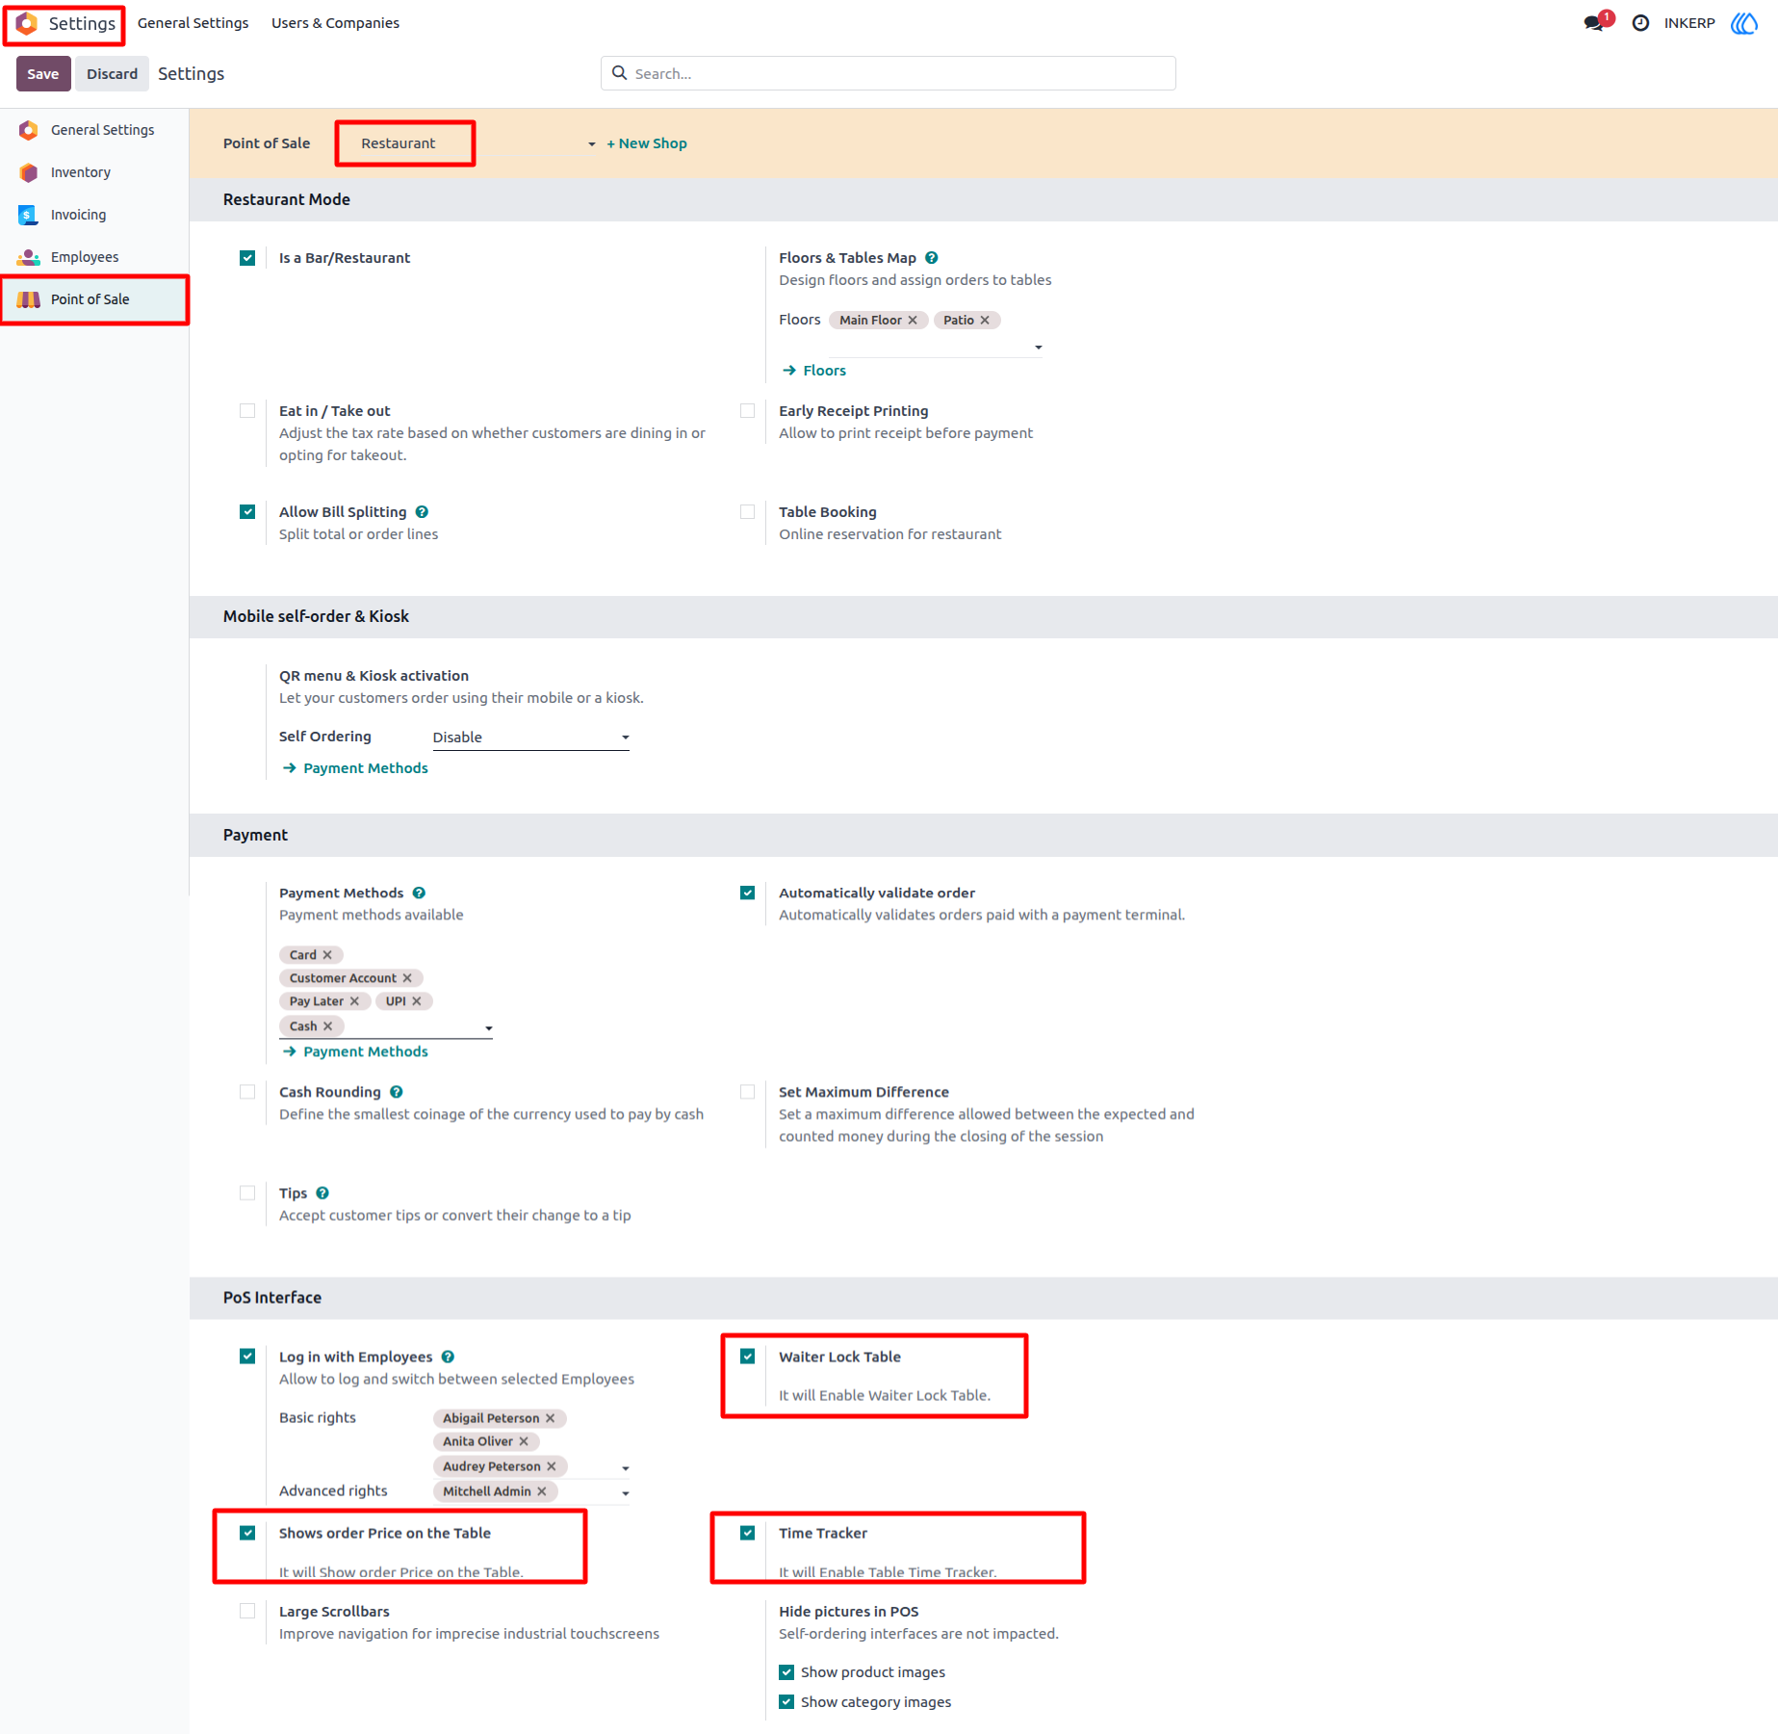Remove Mitchell Admin from advanced rights
Viewport: 1778px width, 1734px height.
point(542,1491)
